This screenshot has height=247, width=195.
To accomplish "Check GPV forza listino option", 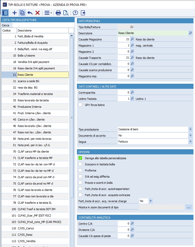I will 80,105.
